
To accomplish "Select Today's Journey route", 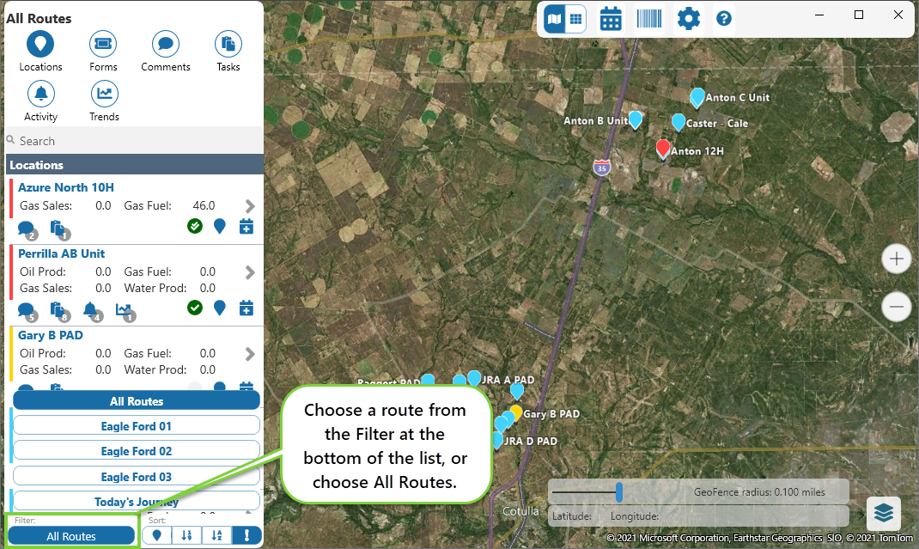I will coord(136,502).
